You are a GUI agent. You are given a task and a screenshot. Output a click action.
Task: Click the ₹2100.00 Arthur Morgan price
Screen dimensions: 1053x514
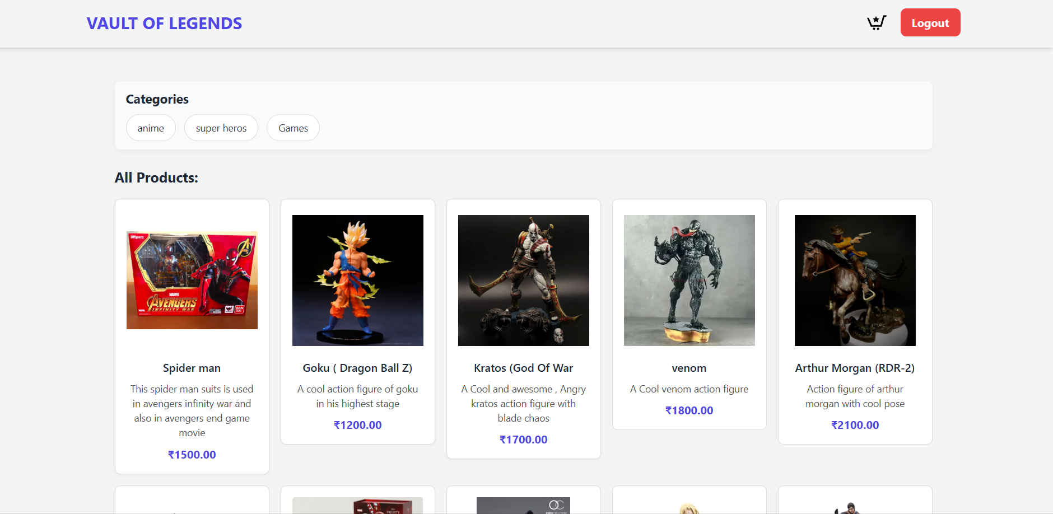[x=855, y=425]
